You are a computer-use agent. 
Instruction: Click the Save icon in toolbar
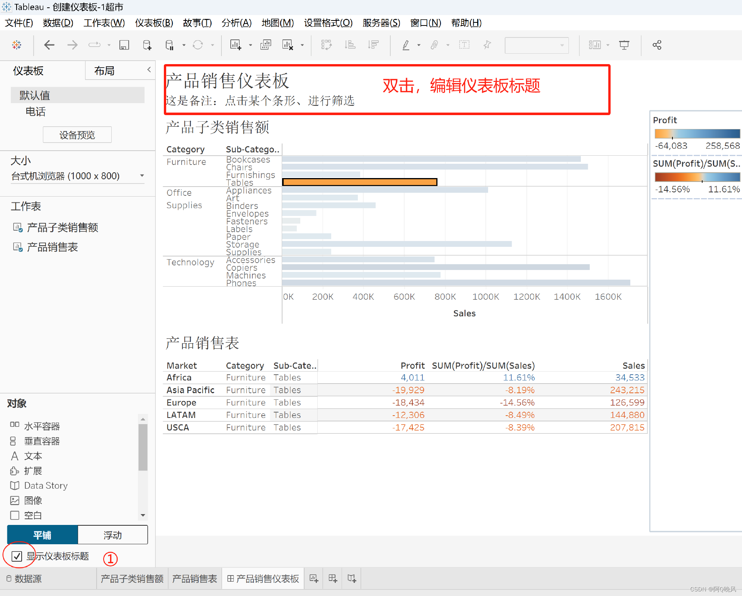[124, 45]
